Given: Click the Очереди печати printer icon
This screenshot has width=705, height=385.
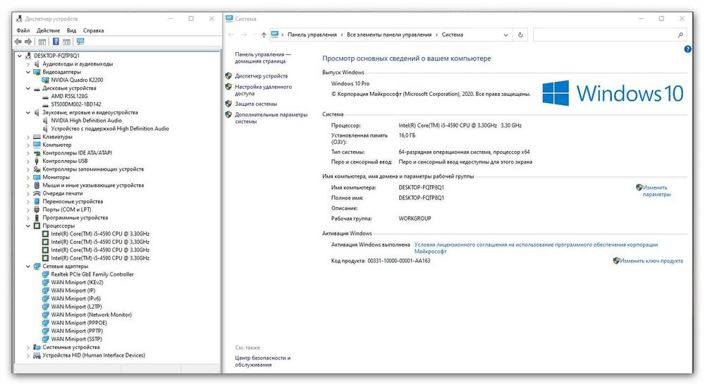Looking at the screenshot, I should click(x=37, y=193).
